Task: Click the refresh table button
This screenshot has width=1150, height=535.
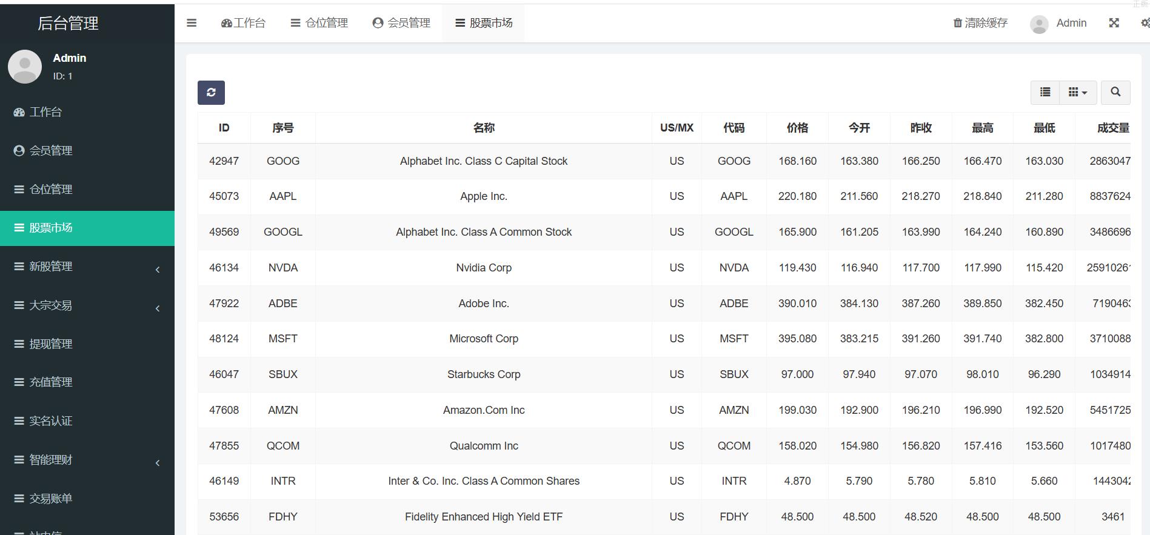Action: [x=211, y=93]
